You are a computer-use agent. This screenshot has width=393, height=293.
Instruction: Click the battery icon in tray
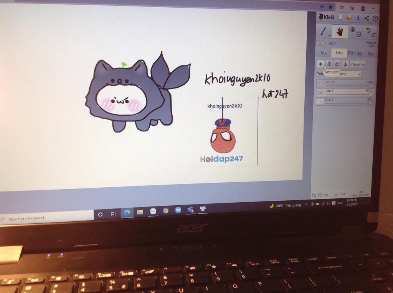point(317,204)
